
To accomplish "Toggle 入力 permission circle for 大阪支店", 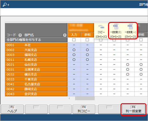I will [74, 50].
